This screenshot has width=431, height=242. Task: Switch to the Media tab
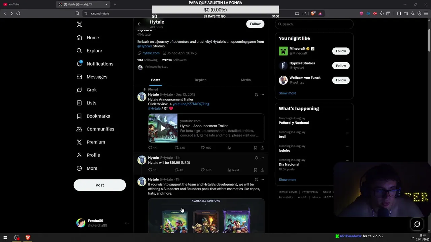click(245, 80)
